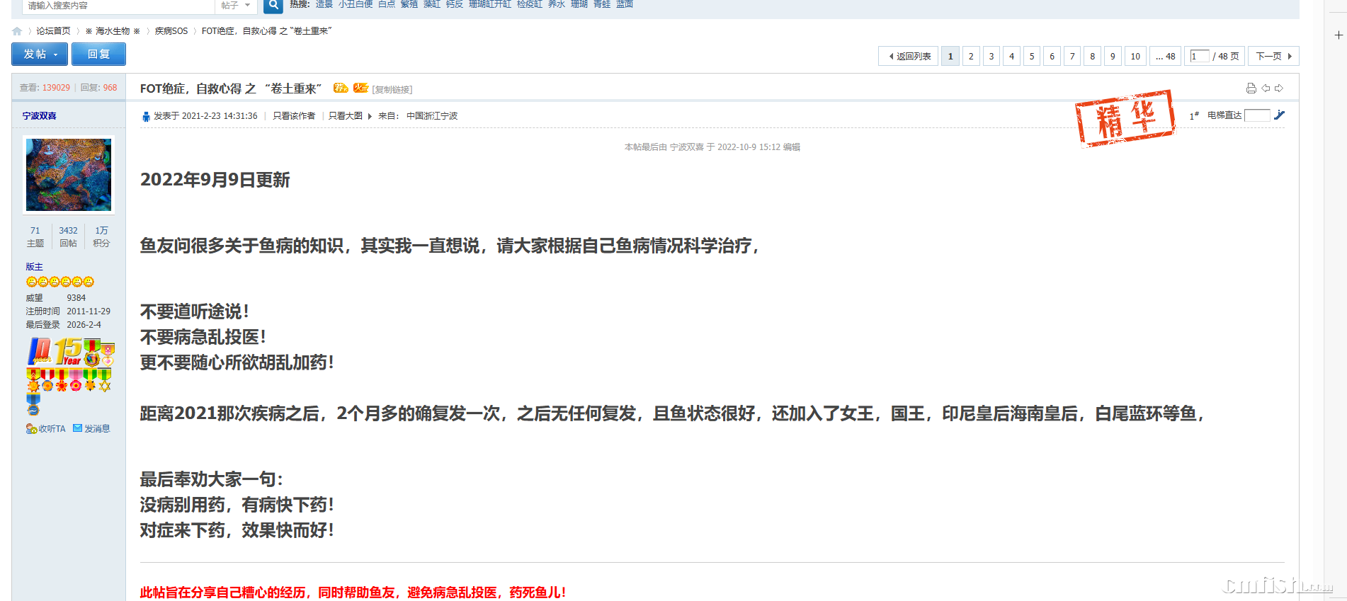Click the 1# floor number link

tap(1194, 115)
